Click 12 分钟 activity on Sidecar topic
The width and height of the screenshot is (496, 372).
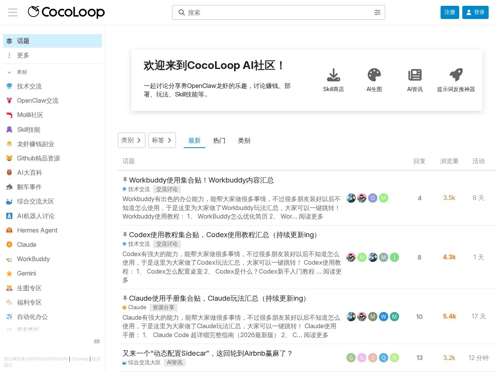point(479,358)
